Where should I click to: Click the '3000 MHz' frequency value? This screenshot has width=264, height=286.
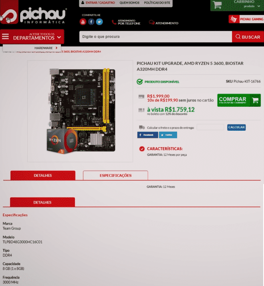(x=10, y=282)
